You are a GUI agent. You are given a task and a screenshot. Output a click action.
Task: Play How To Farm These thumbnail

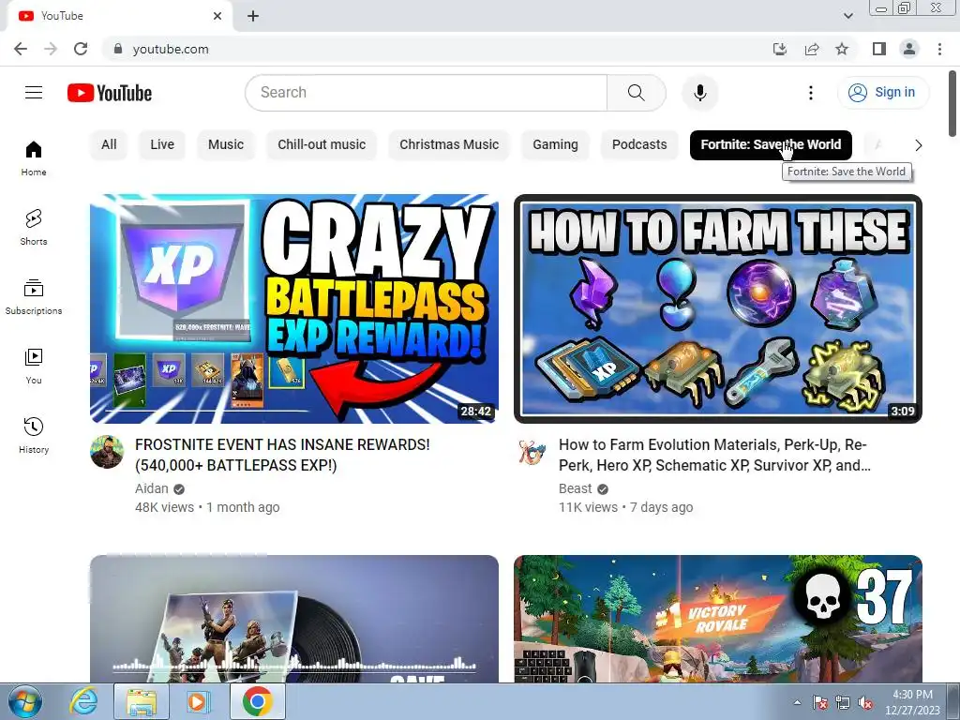pyautogui.click(x=717, y=308)
